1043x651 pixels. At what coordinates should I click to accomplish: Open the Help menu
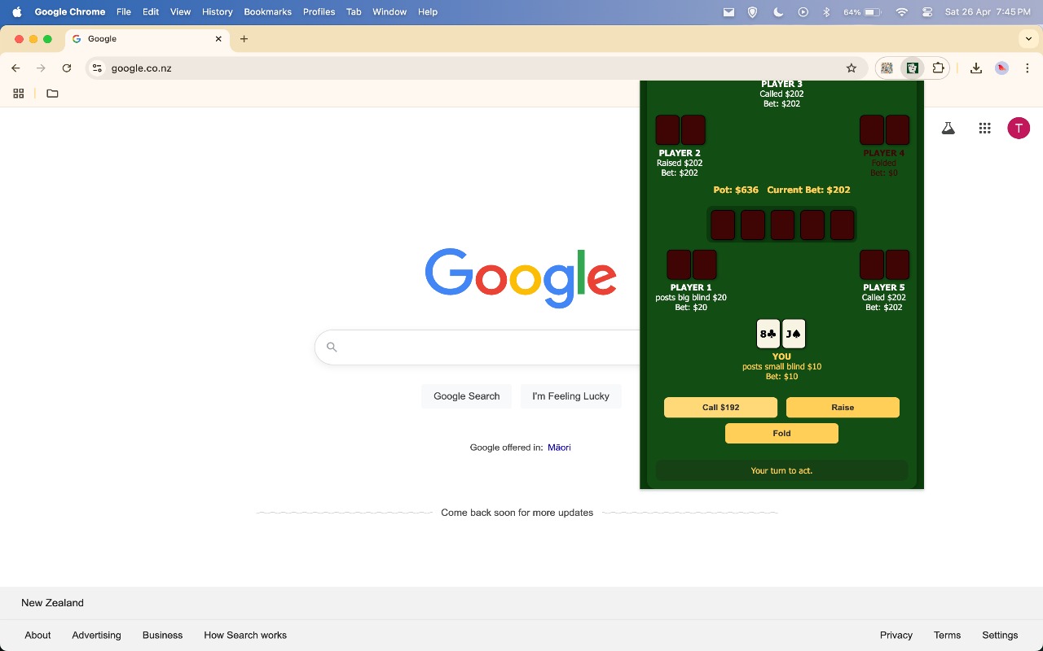(x=428, y=12)
